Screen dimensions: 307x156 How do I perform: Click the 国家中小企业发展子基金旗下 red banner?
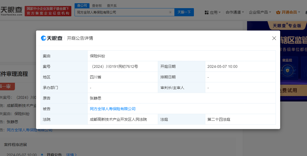[x=48, y=11]
